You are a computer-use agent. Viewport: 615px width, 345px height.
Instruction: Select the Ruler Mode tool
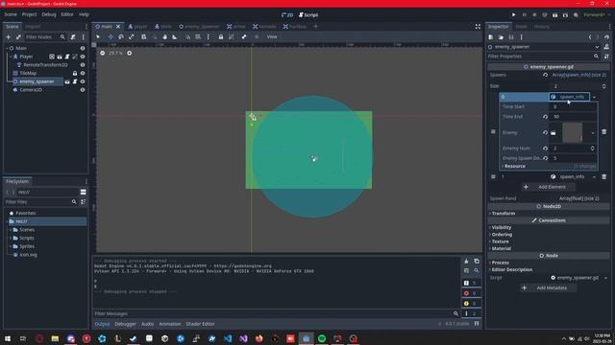click(175, 36)
